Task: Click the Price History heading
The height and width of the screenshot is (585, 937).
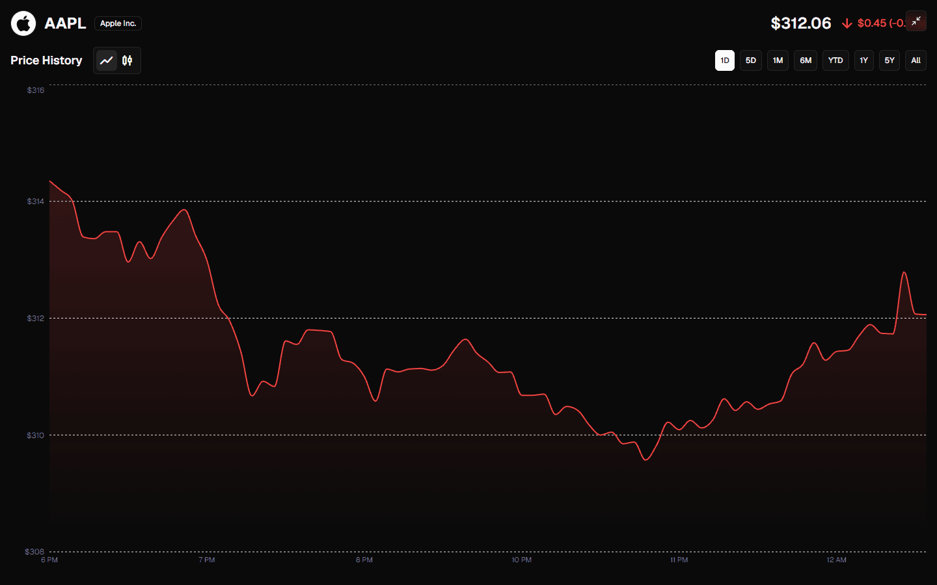Action: 46,60
